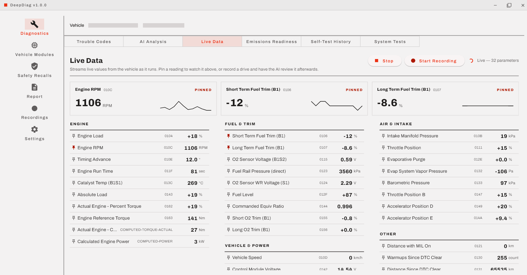Pin Engine Run Time reading
527x275 pixels.
74,171
